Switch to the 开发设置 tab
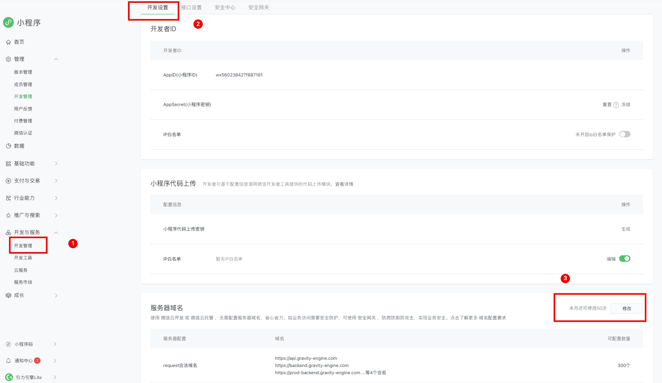 [x=158, y=8]
